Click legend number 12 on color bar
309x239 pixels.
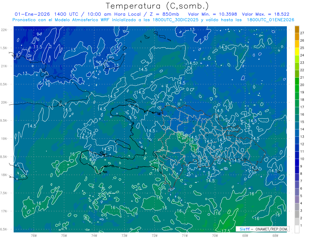[302, 144]
